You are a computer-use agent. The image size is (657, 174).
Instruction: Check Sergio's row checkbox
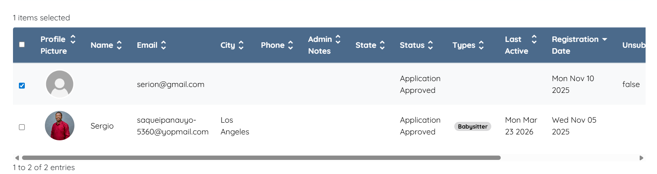[x=22, y=127]
